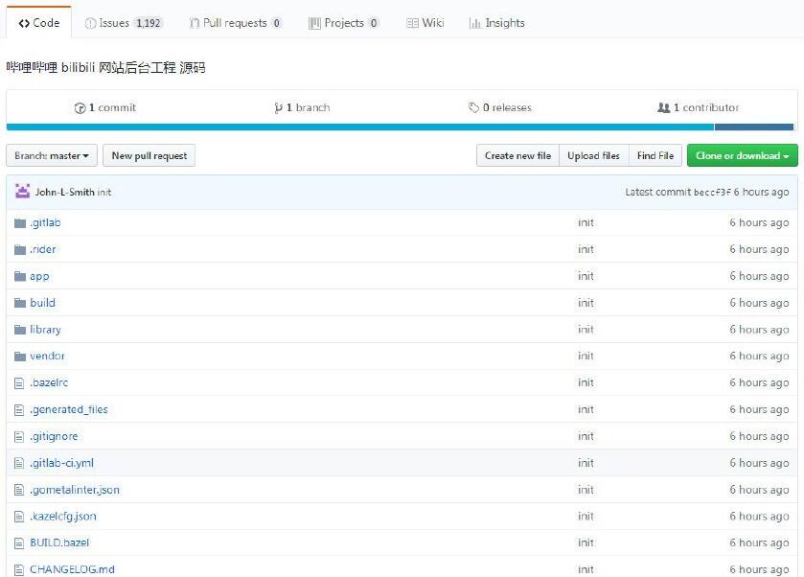View the Insights tab

click(496, 23)
